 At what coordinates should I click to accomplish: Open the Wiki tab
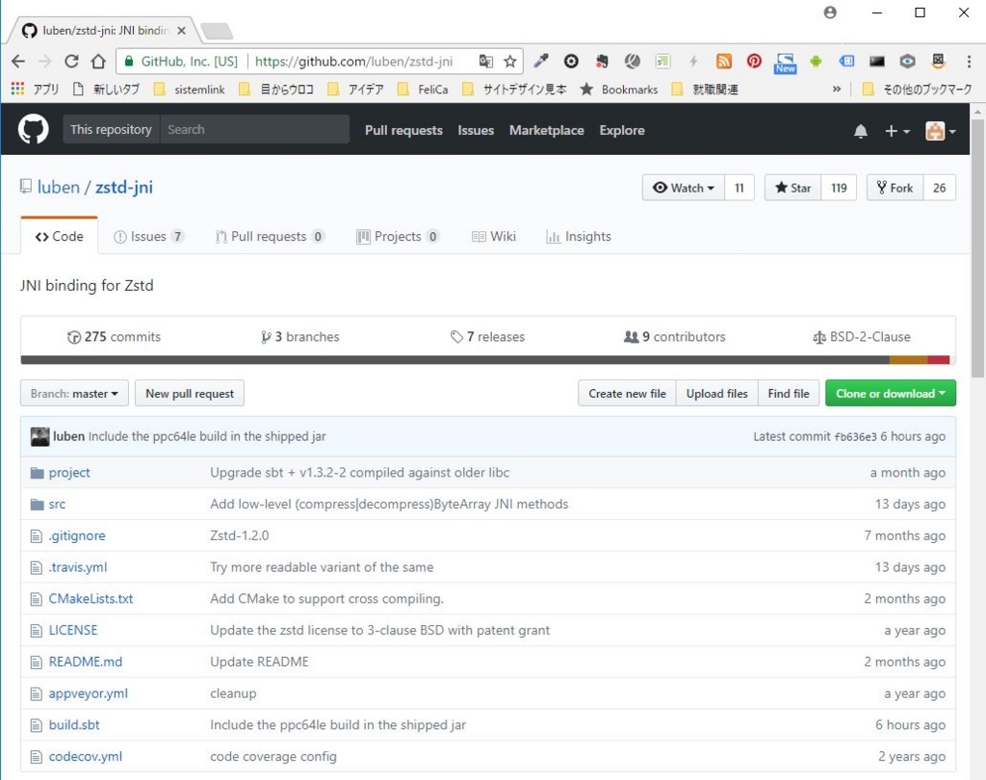[x=494, y=237]
